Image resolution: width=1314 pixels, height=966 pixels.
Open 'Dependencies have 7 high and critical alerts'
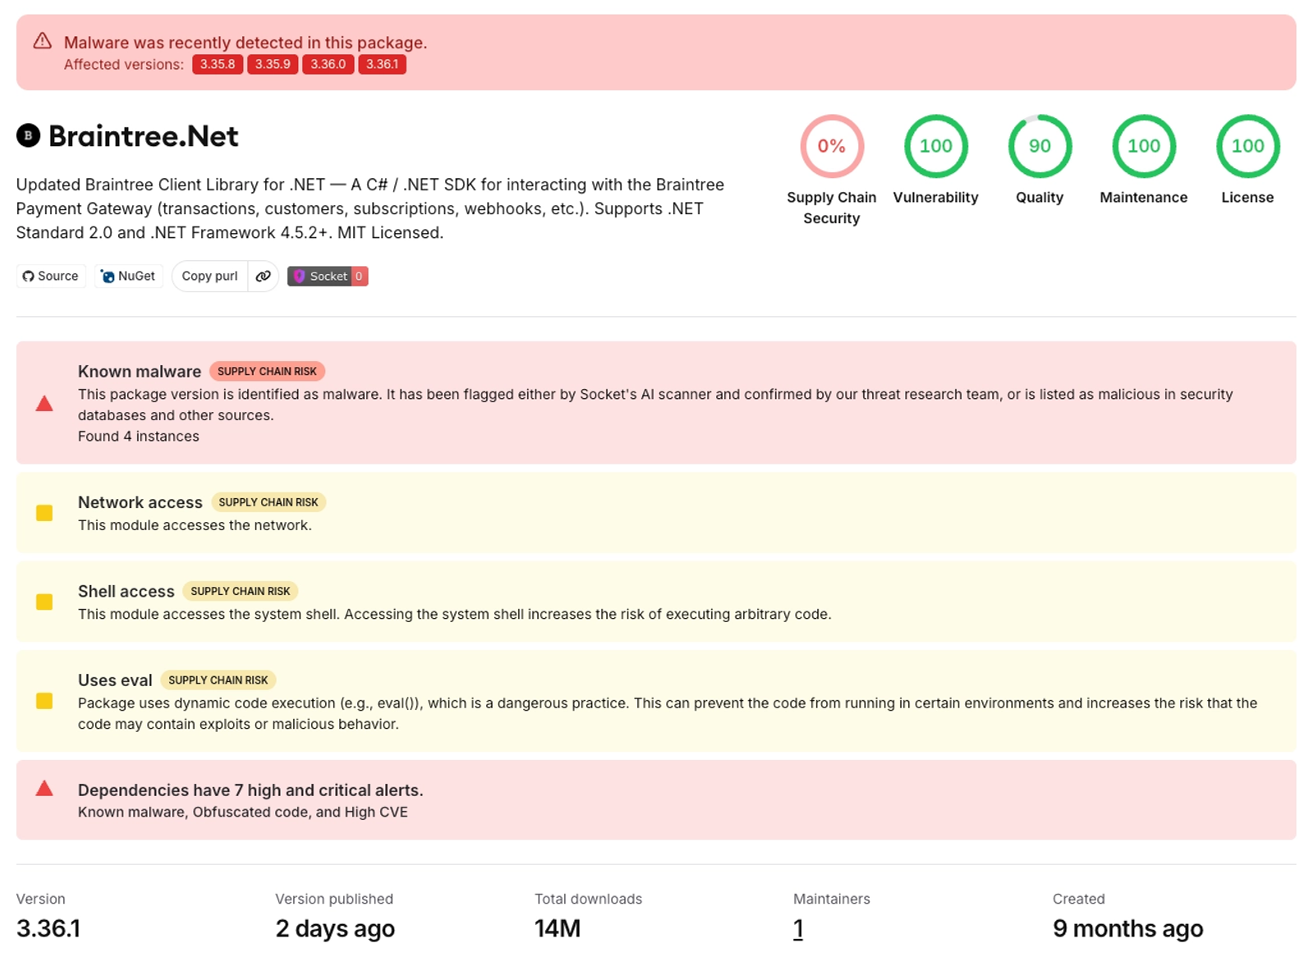(x=250, y=790)
